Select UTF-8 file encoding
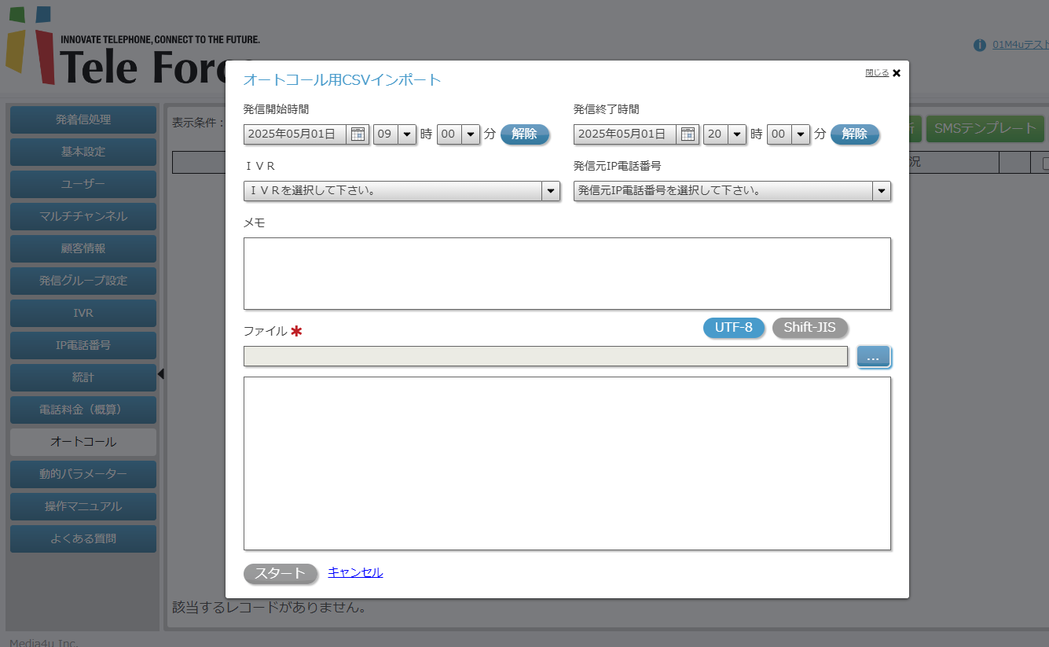This screenshot has height=647, width=1049. pyautogui.click(x=733, y=328)
